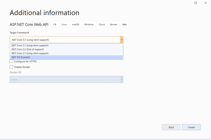Click the Create button
The width and height of the screenshot is (211, 140).
point(191,127)
